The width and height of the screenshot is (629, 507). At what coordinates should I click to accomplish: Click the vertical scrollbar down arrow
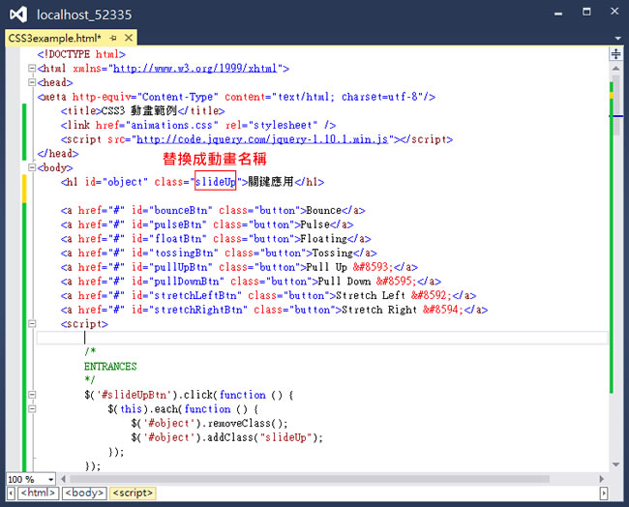pyautogui.click(x=615, y=464)
